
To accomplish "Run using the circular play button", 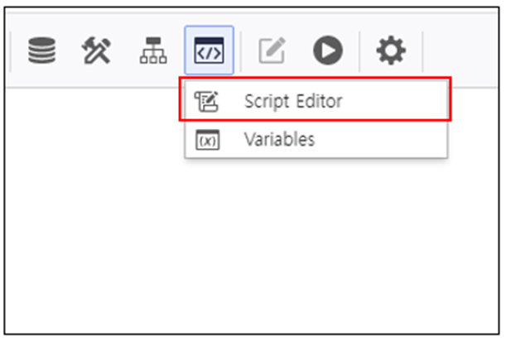I will [x=328, y=50].
